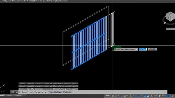Screen dimensions: 175x98
Task: Click the ViewCube cube
Action: (170, 16)
